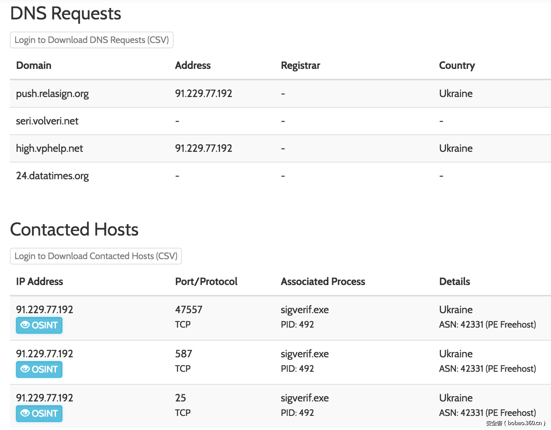Image resolution: width=551 pixels, height=430 pixels.
Task: Click the Address column header
Action: click(x=193, y=65)
